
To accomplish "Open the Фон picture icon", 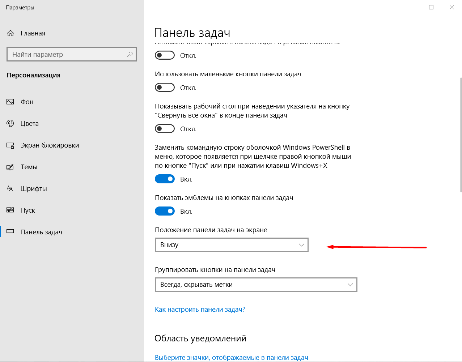I will 10,102.
